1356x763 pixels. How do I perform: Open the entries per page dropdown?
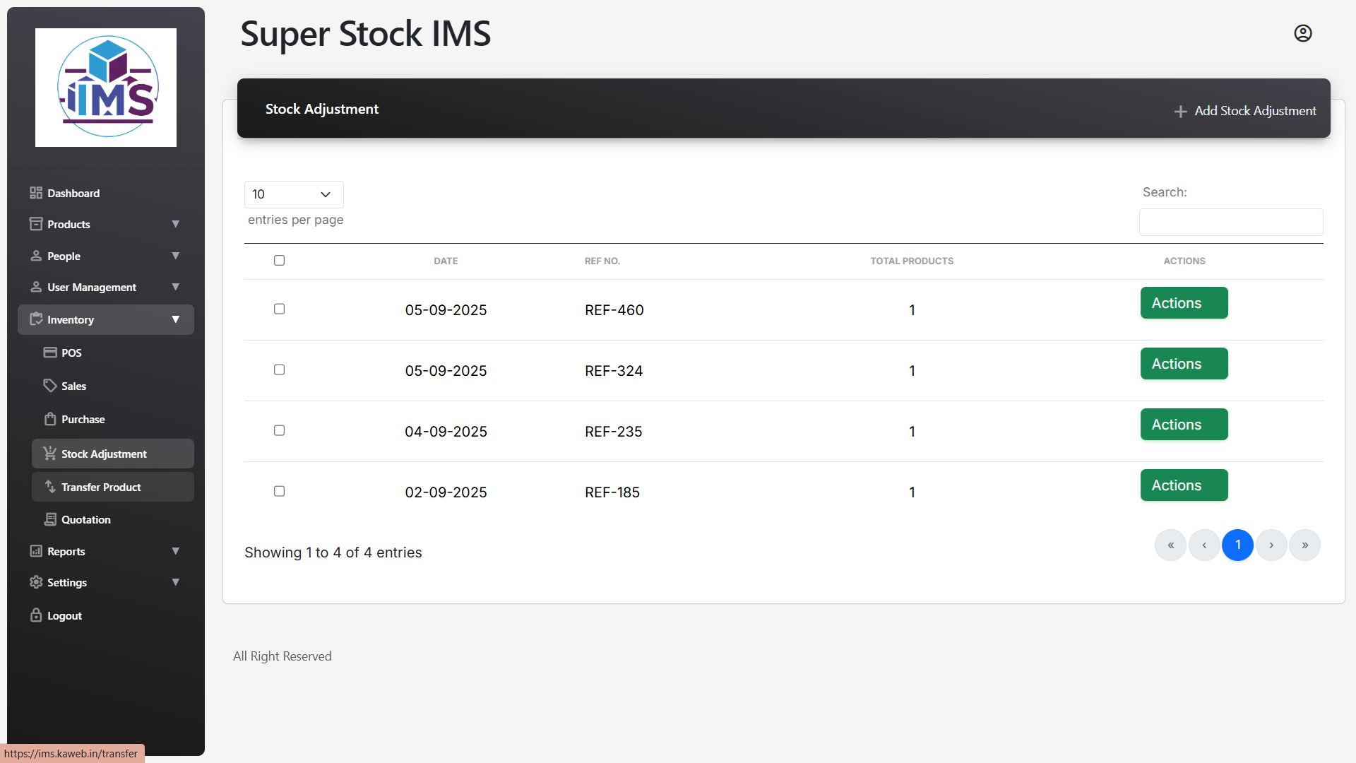pos(294,194)
